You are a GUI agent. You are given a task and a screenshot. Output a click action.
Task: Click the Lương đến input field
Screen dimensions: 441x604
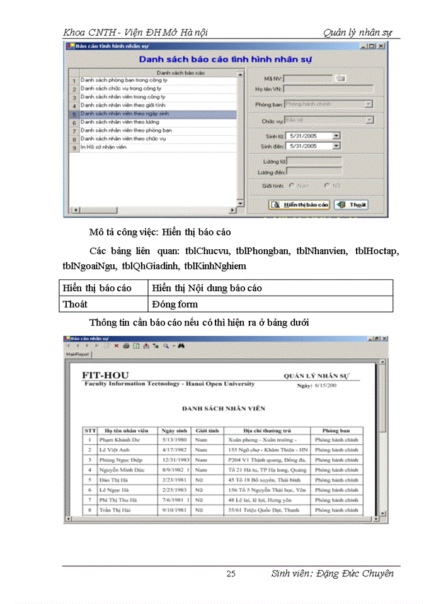[314, 172]
